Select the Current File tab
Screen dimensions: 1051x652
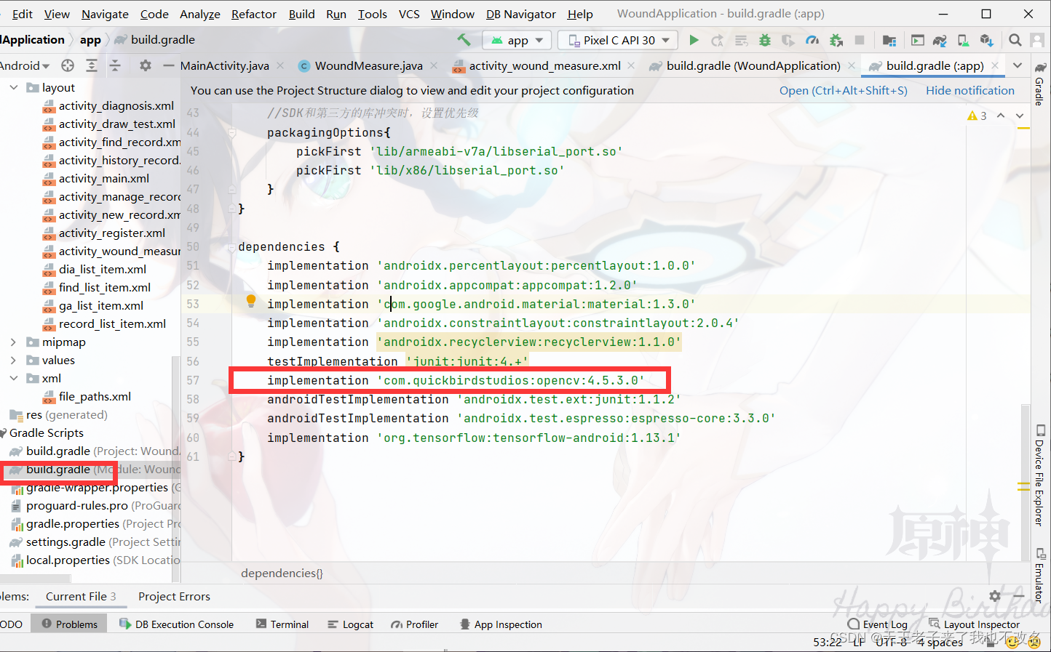click(x=81, y=596)
